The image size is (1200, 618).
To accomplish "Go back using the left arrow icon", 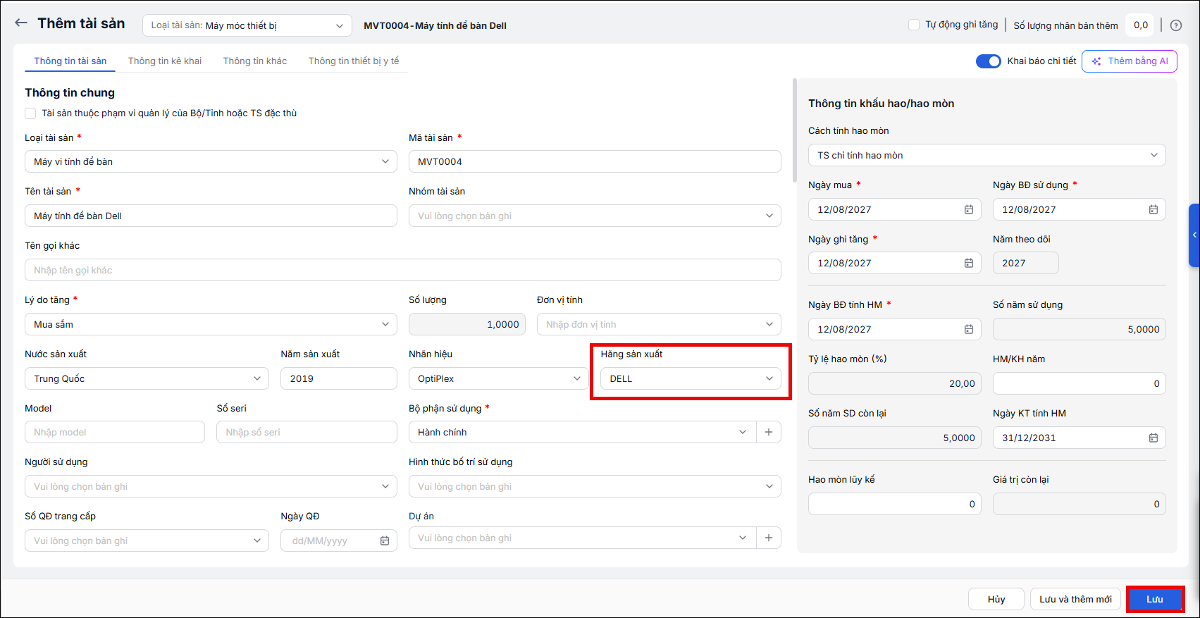I will pos(21,23).
